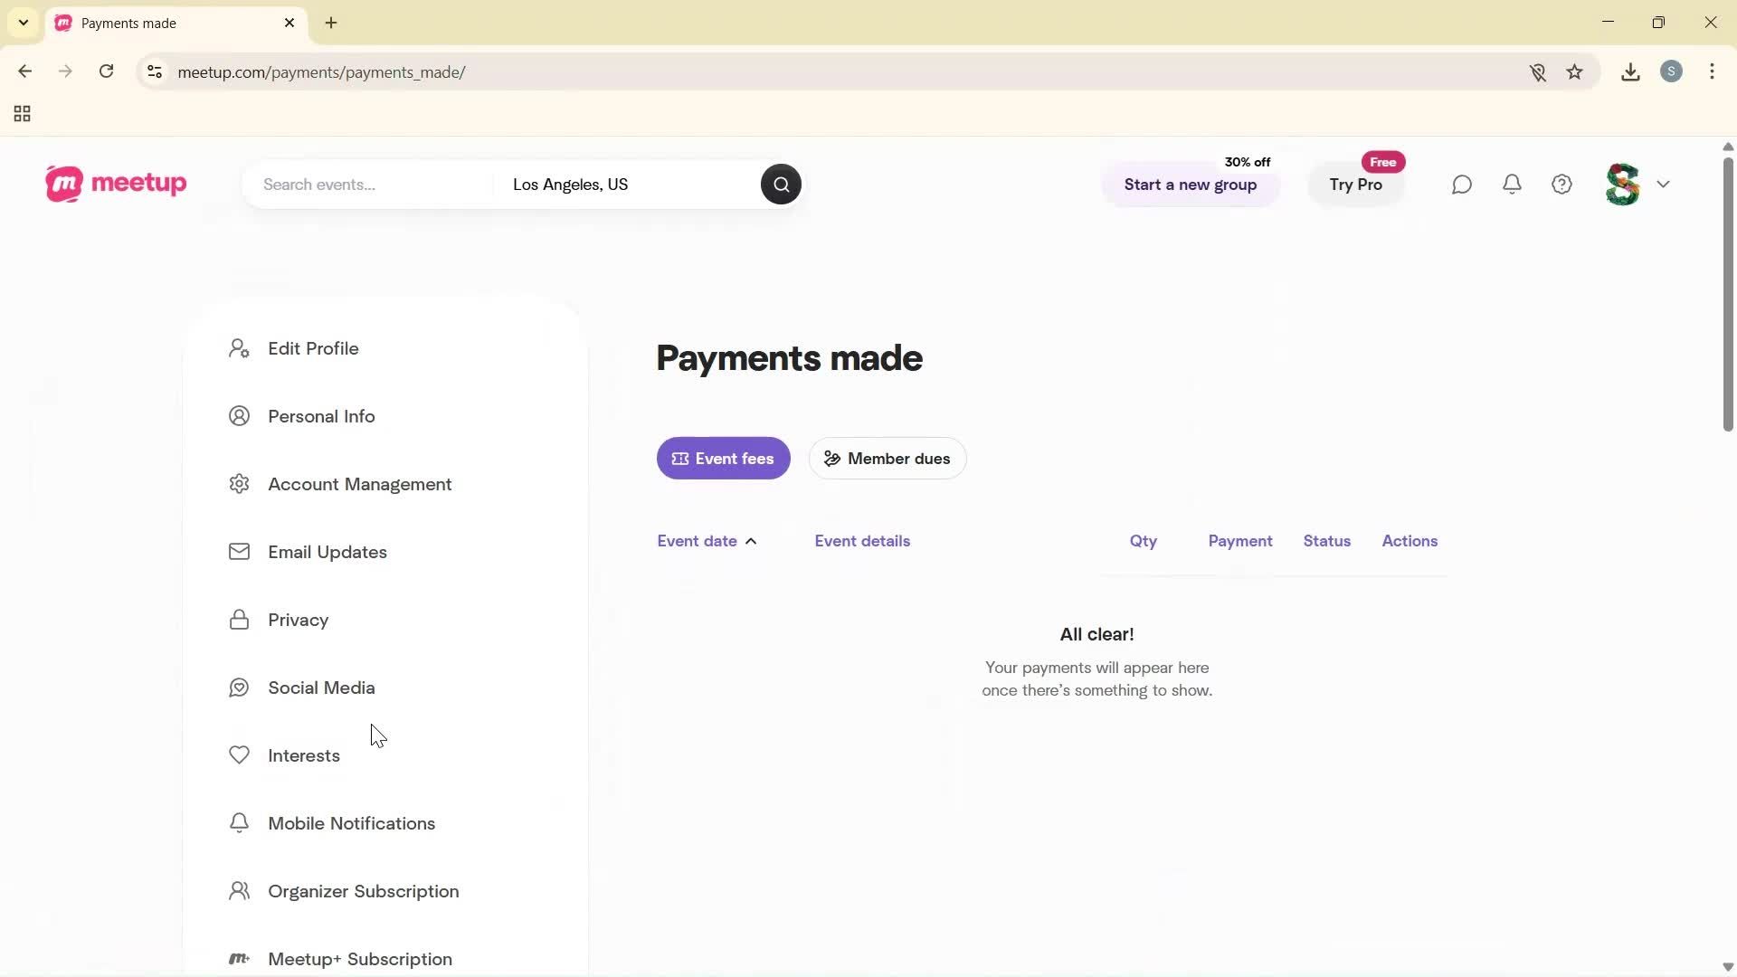Screen dimensions: 1737x977
Task: Bookmark this page with star icon
Action: (1575, 72)
